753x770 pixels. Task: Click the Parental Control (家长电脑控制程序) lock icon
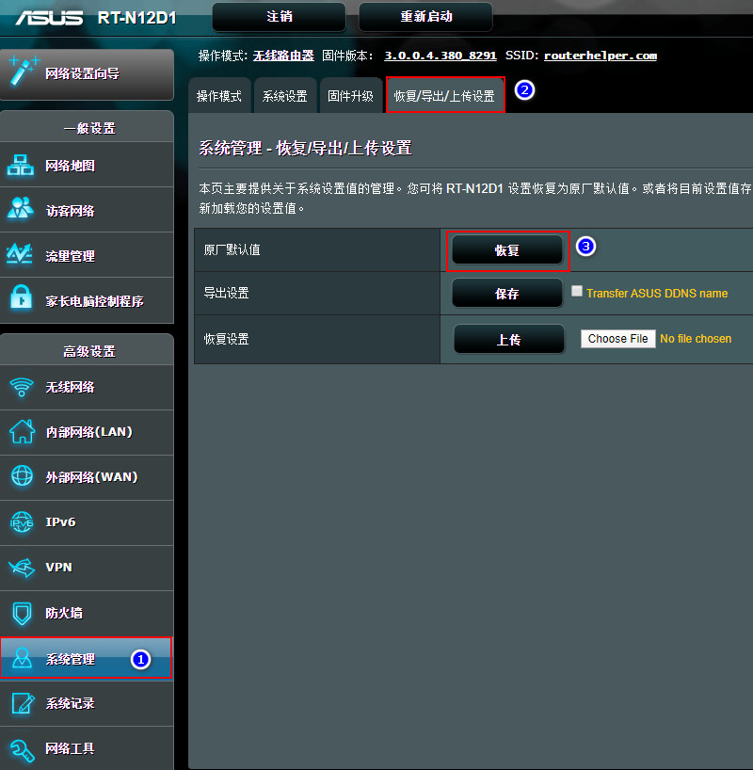click(x=21, y=300)
